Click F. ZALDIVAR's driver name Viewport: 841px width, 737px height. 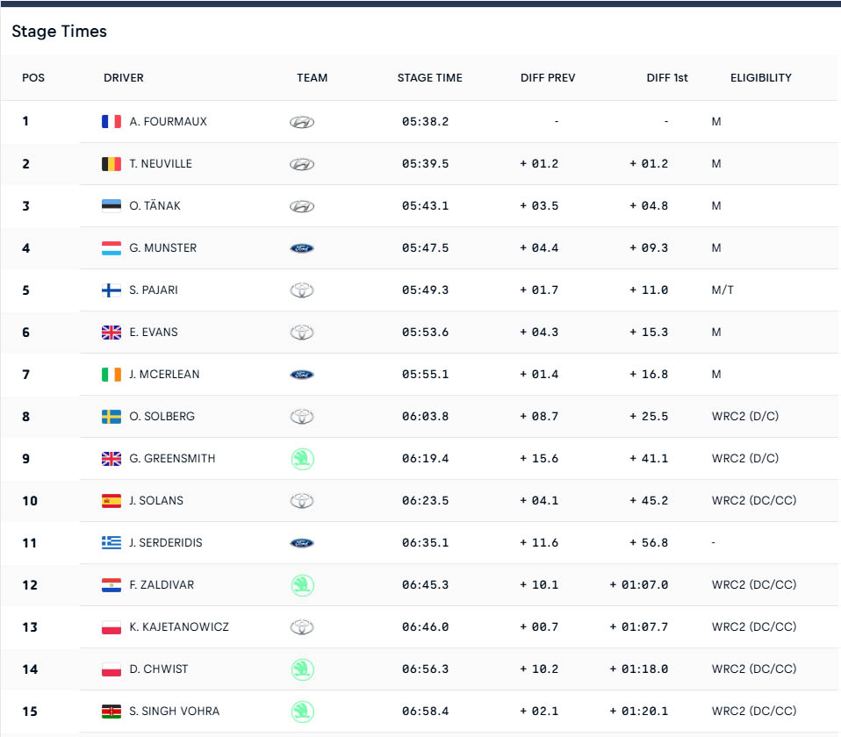pyautogui.click(x=162, y=585)
